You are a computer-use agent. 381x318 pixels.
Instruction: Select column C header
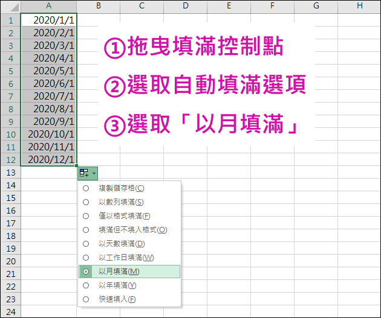coord(142,6)
